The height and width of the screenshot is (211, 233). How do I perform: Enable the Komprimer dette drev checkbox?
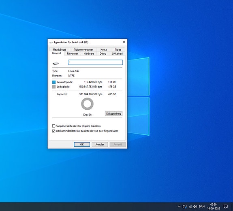coord(53,126)
